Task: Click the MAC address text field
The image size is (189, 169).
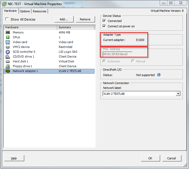Action: click(117, 54)
